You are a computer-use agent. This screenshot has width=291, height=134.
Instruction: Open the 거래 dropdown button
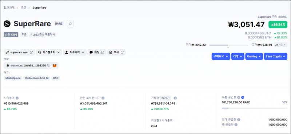[x=238, y=56]
